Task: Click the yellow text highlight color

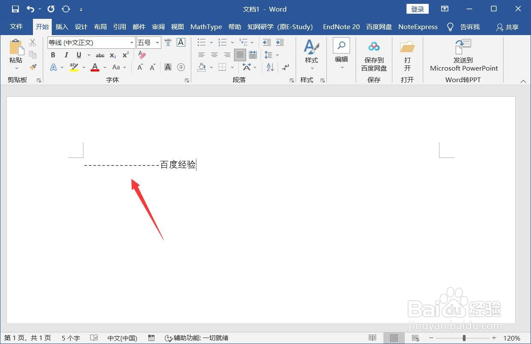Action: point(74,67)
